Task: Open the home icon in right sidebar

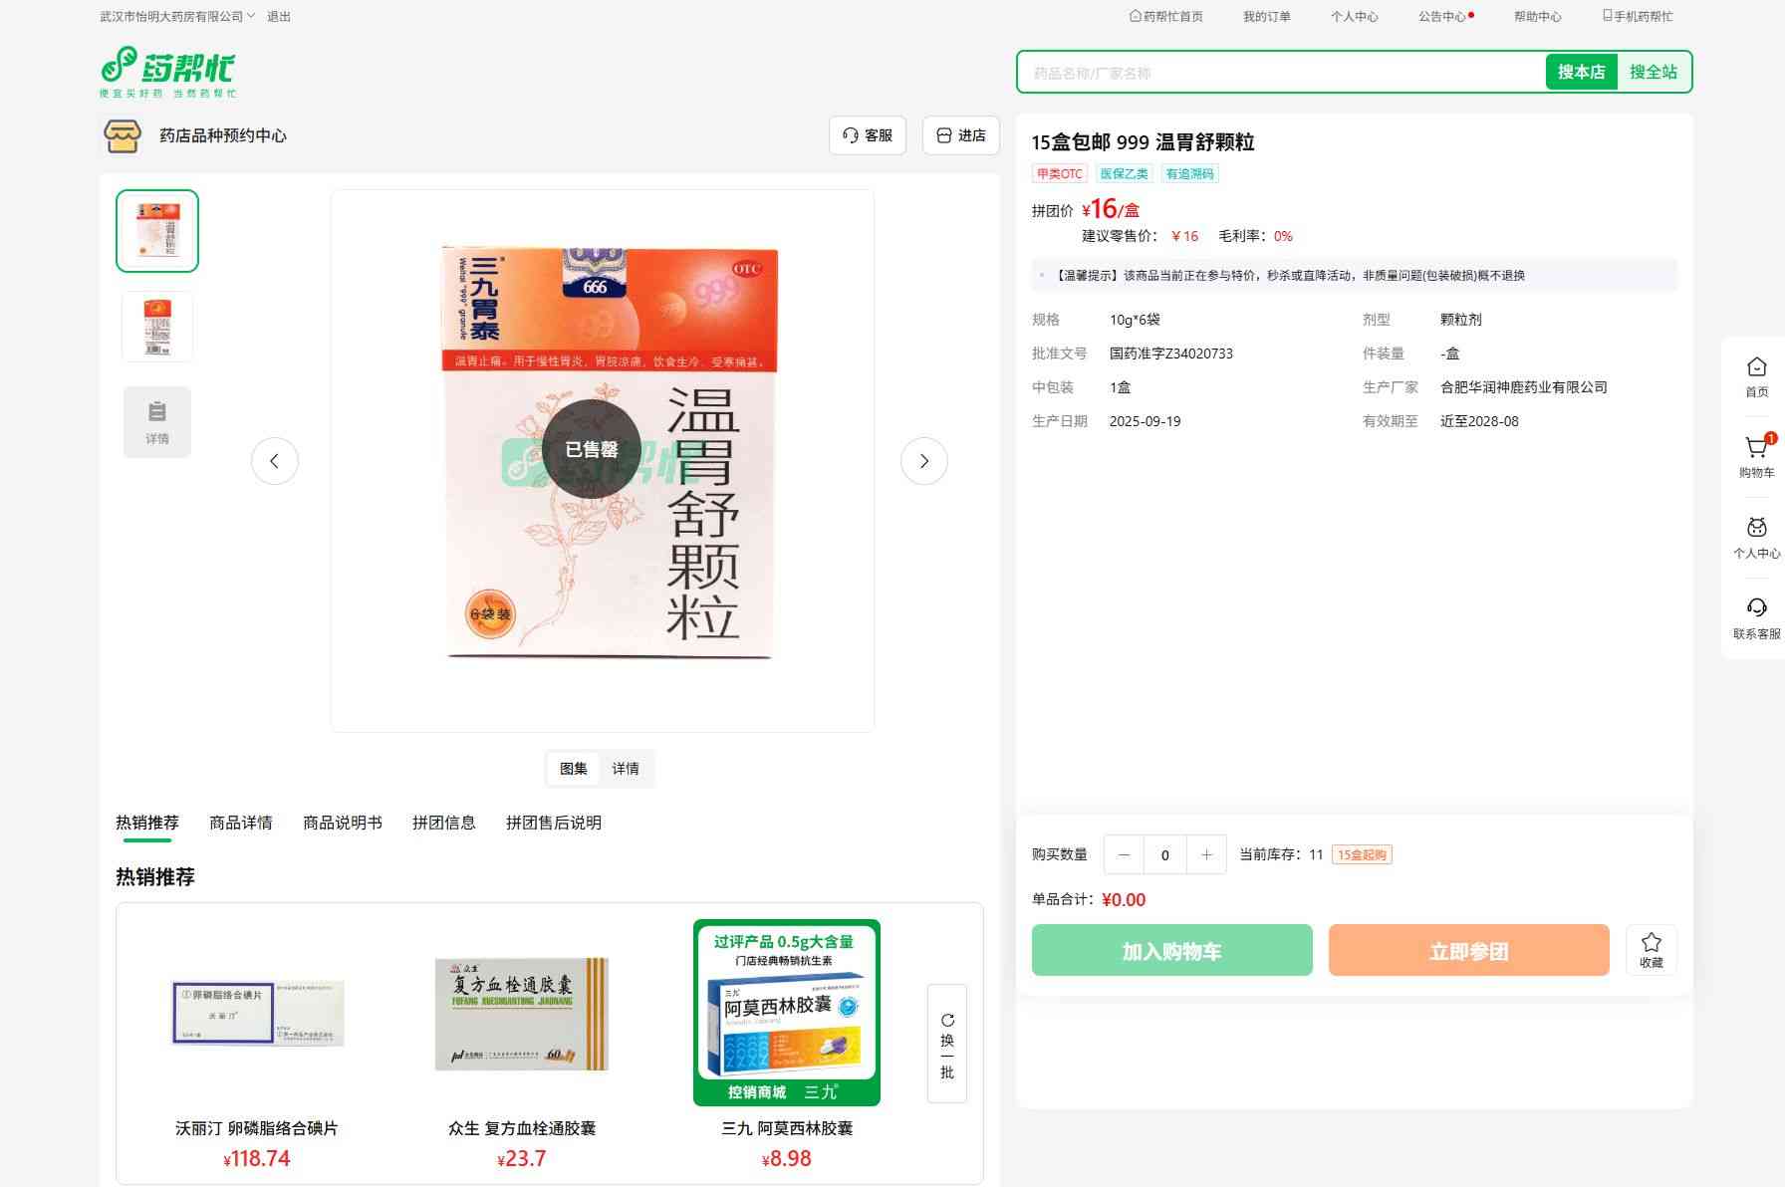Action: tap(1756, 367)
